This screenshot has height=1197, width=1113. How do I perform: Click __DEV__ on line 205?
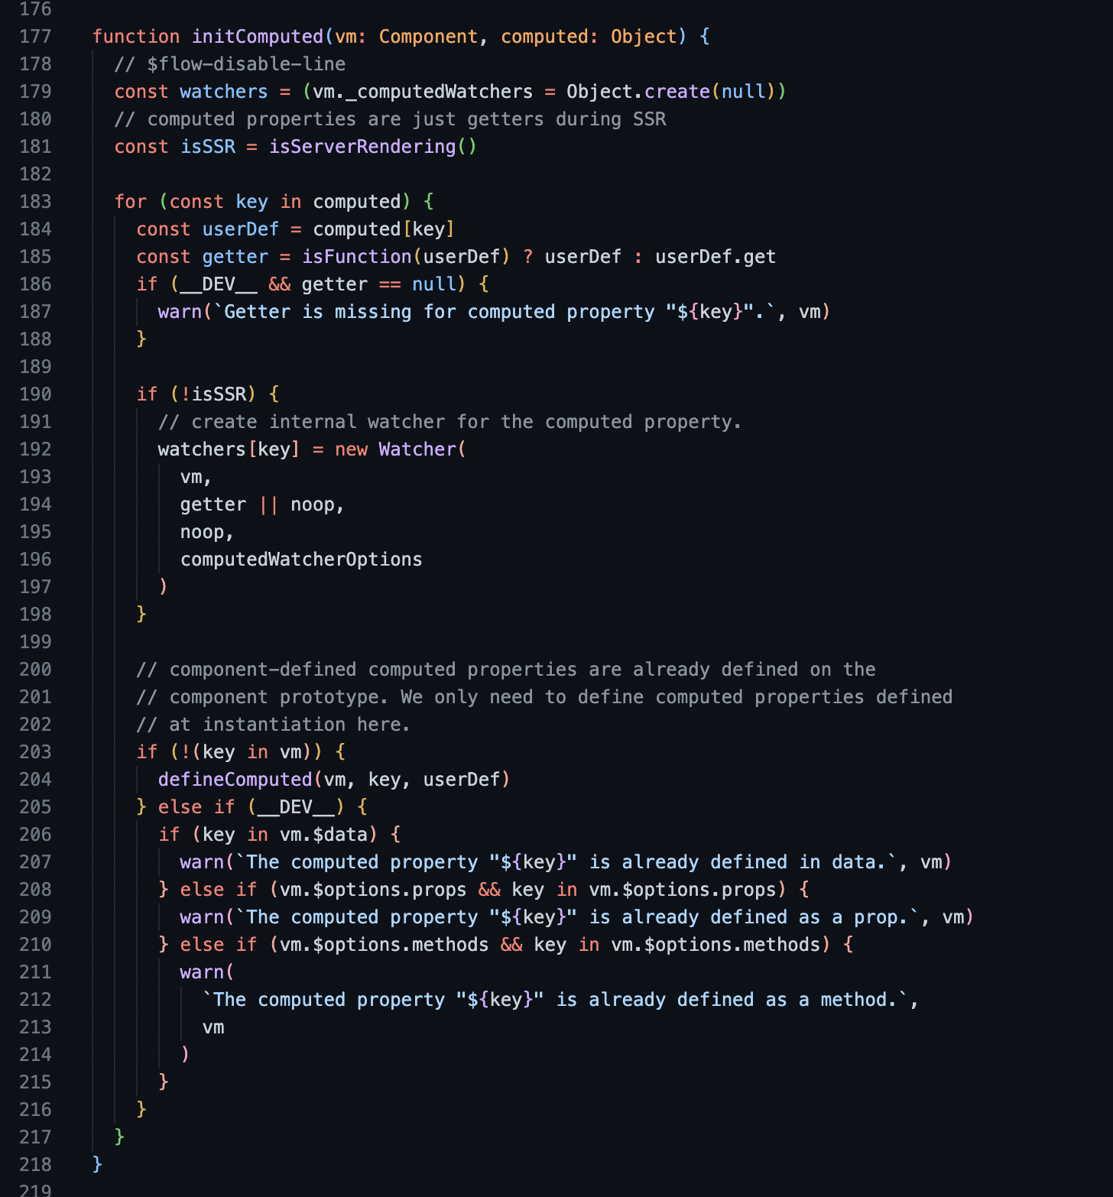(297, 807)
